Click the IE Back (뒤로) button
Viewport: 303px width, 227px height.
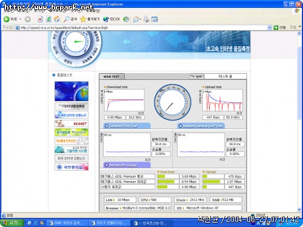coord(10,19)
